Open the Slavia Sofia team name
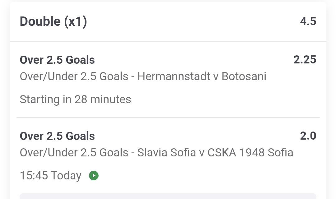336x199 pixels. click(166, 153)
